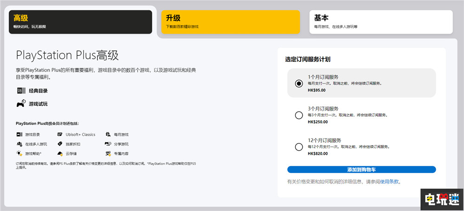
Task: Click the PlayStation Plus高级 heading
Action: click(67, 55)
